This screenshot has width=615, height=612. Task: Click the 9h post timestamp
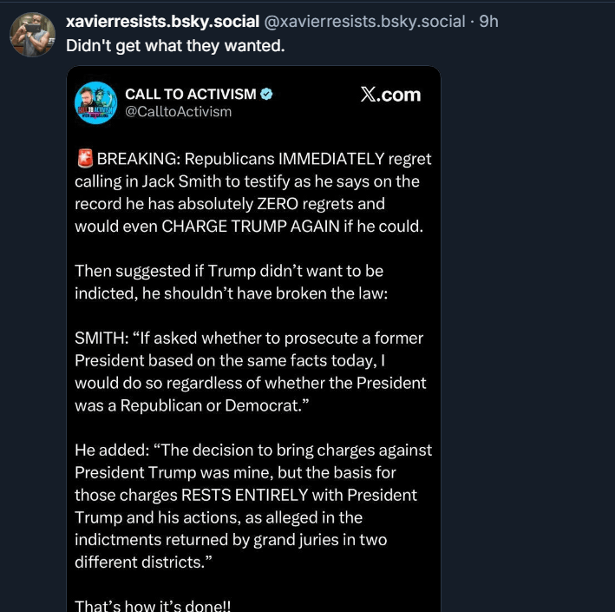(489, 22)
